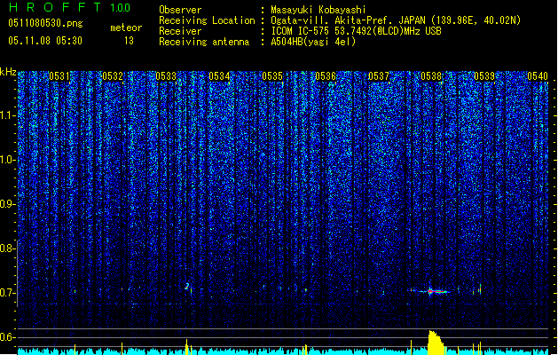
Task: Click the 0.7 kHz axis tick label
Action: tap(7, 293)
